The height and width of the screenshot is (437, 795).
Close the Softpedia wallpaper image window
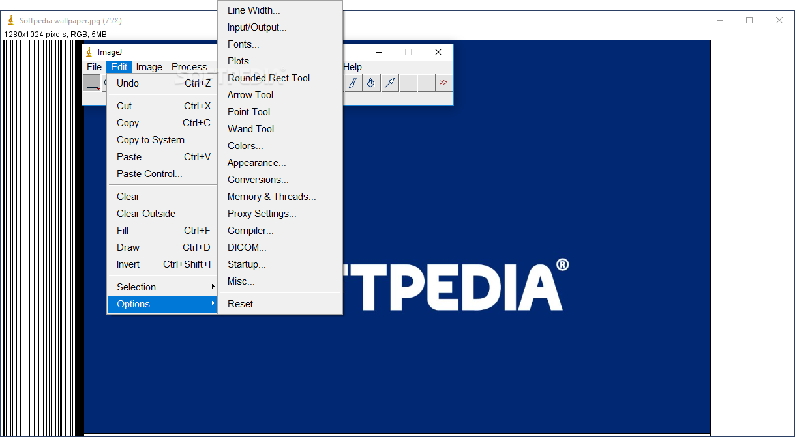pos(779,20)
